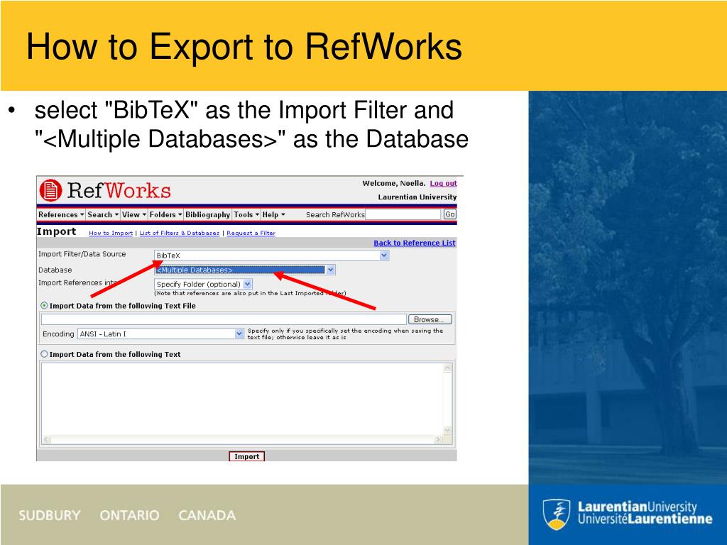Open the References menu
Image resolution: width=727 pixels, height=545 pixels.
click(x=61, y=214)
